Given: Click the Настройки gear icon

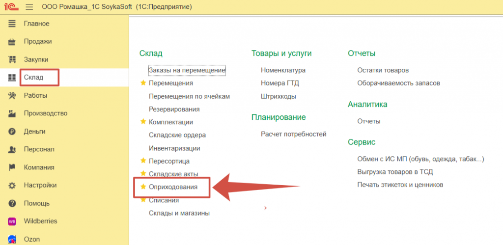Looking at the screenshot, I should (x=12, y=186).
